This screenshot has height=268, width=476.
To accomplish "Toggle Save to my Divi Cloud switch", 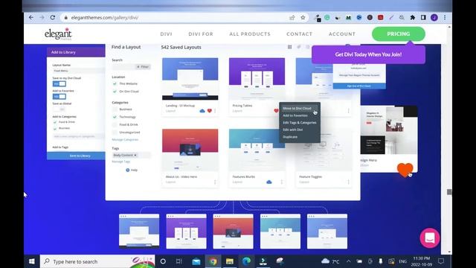I will [x=59, y=83].
